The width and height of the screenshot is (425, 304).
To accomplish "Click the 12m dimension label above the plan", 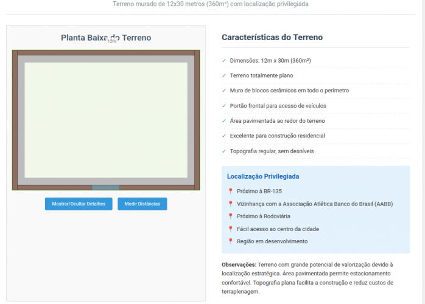I will click(x=112, y=41).
